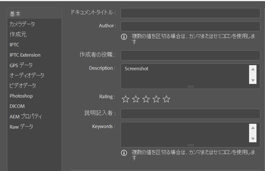Viewport: 265px width, 171px height.
Task: Click the info icon below Author field
Action: click(x=124, y=37)
